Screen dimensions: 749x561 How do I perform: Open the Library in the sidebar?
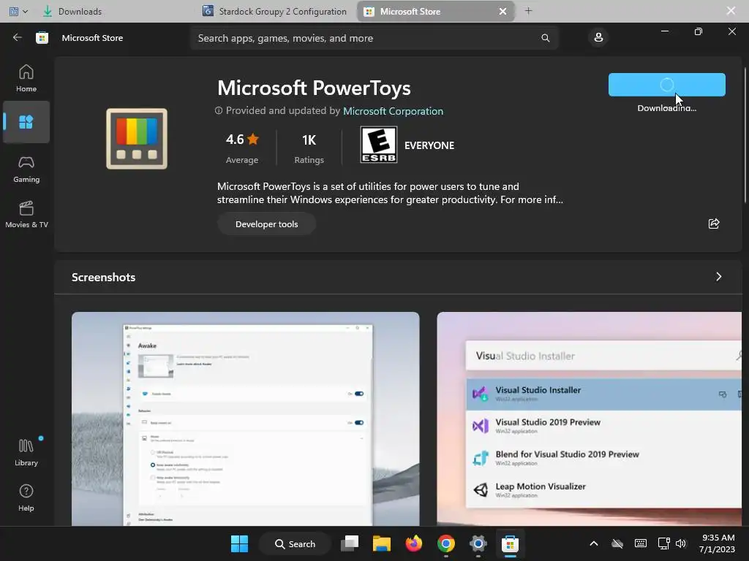[x=26, y=452]
